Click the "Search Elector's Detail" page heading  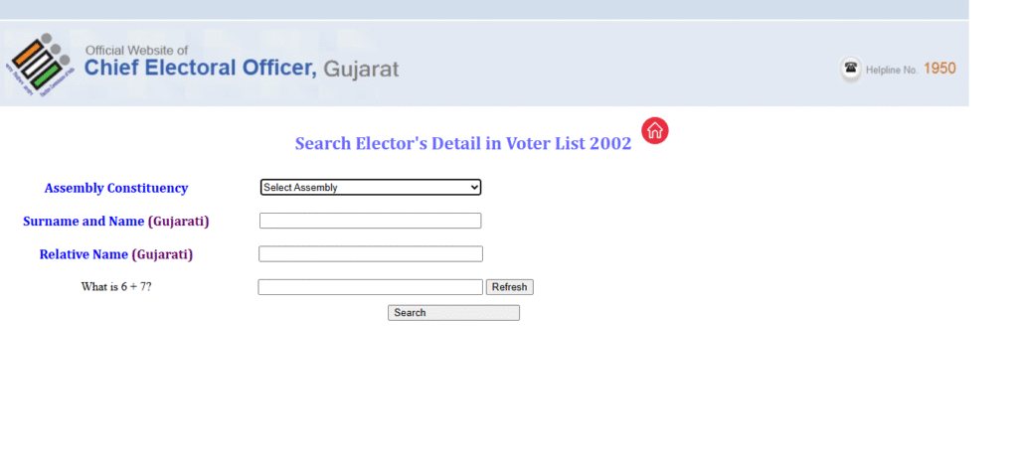pyautogui.click(x=462, y=143)
